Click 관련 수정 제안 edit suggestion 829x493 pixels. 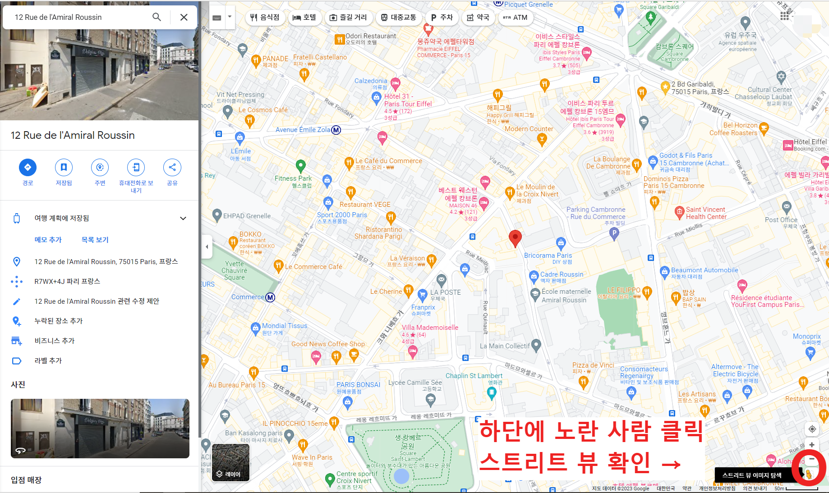coord(99,301)
